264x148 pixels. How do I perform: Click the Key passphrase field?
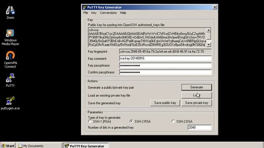tap(165, 65)
